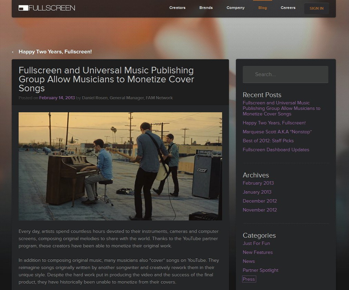The image size is (349, 290).
Task: Select the New Features category
Action: (x=257, y=252)
